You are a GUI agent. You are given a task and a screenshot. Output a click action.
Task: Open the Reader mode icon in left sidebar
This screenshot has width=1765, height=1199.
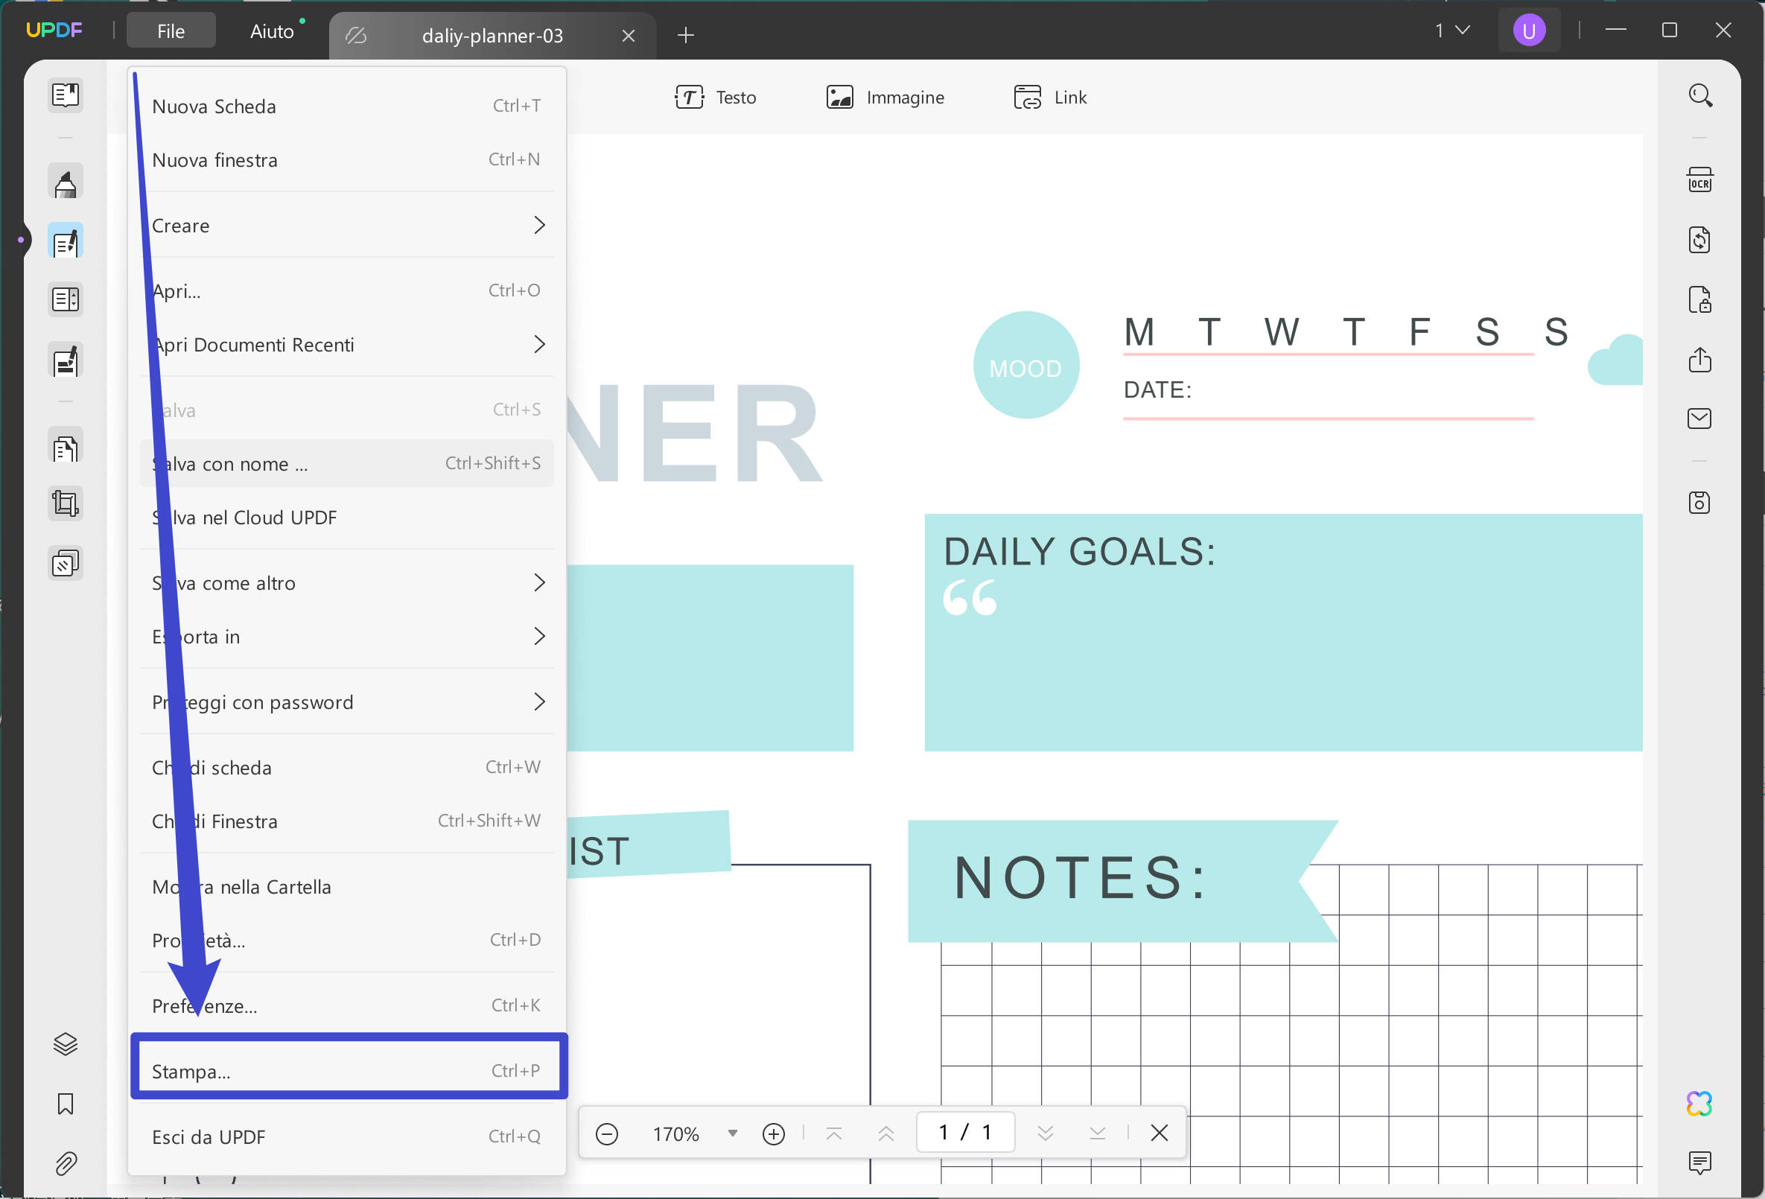click(x=66, y=95)
